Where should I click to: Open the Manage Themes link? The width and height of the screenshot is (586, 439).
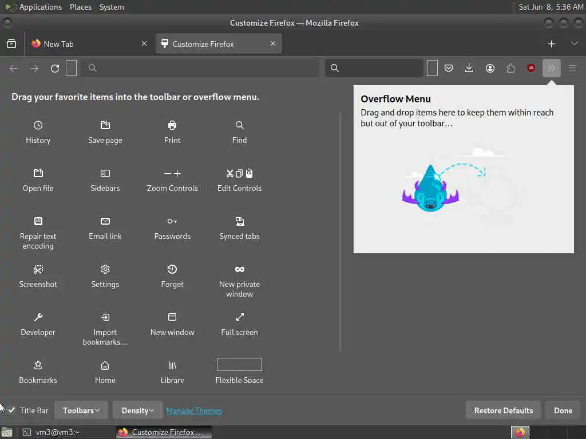(x=194, y=410)
